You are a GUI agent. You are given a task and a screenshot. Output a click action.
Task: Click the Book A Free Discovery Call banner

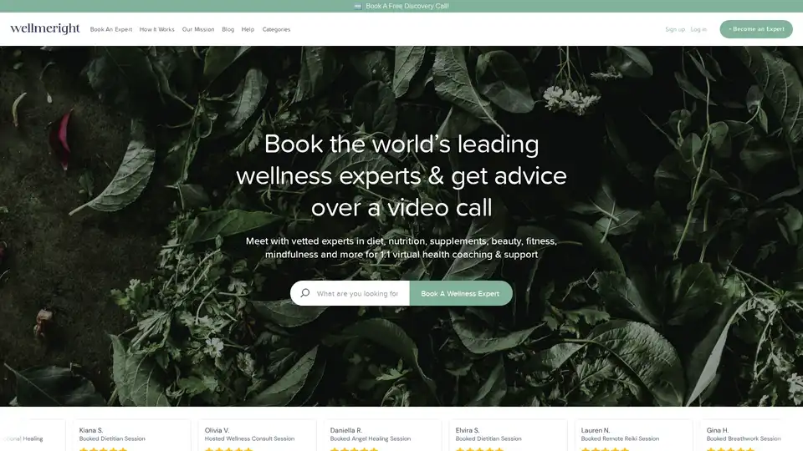tap(407, 6)
